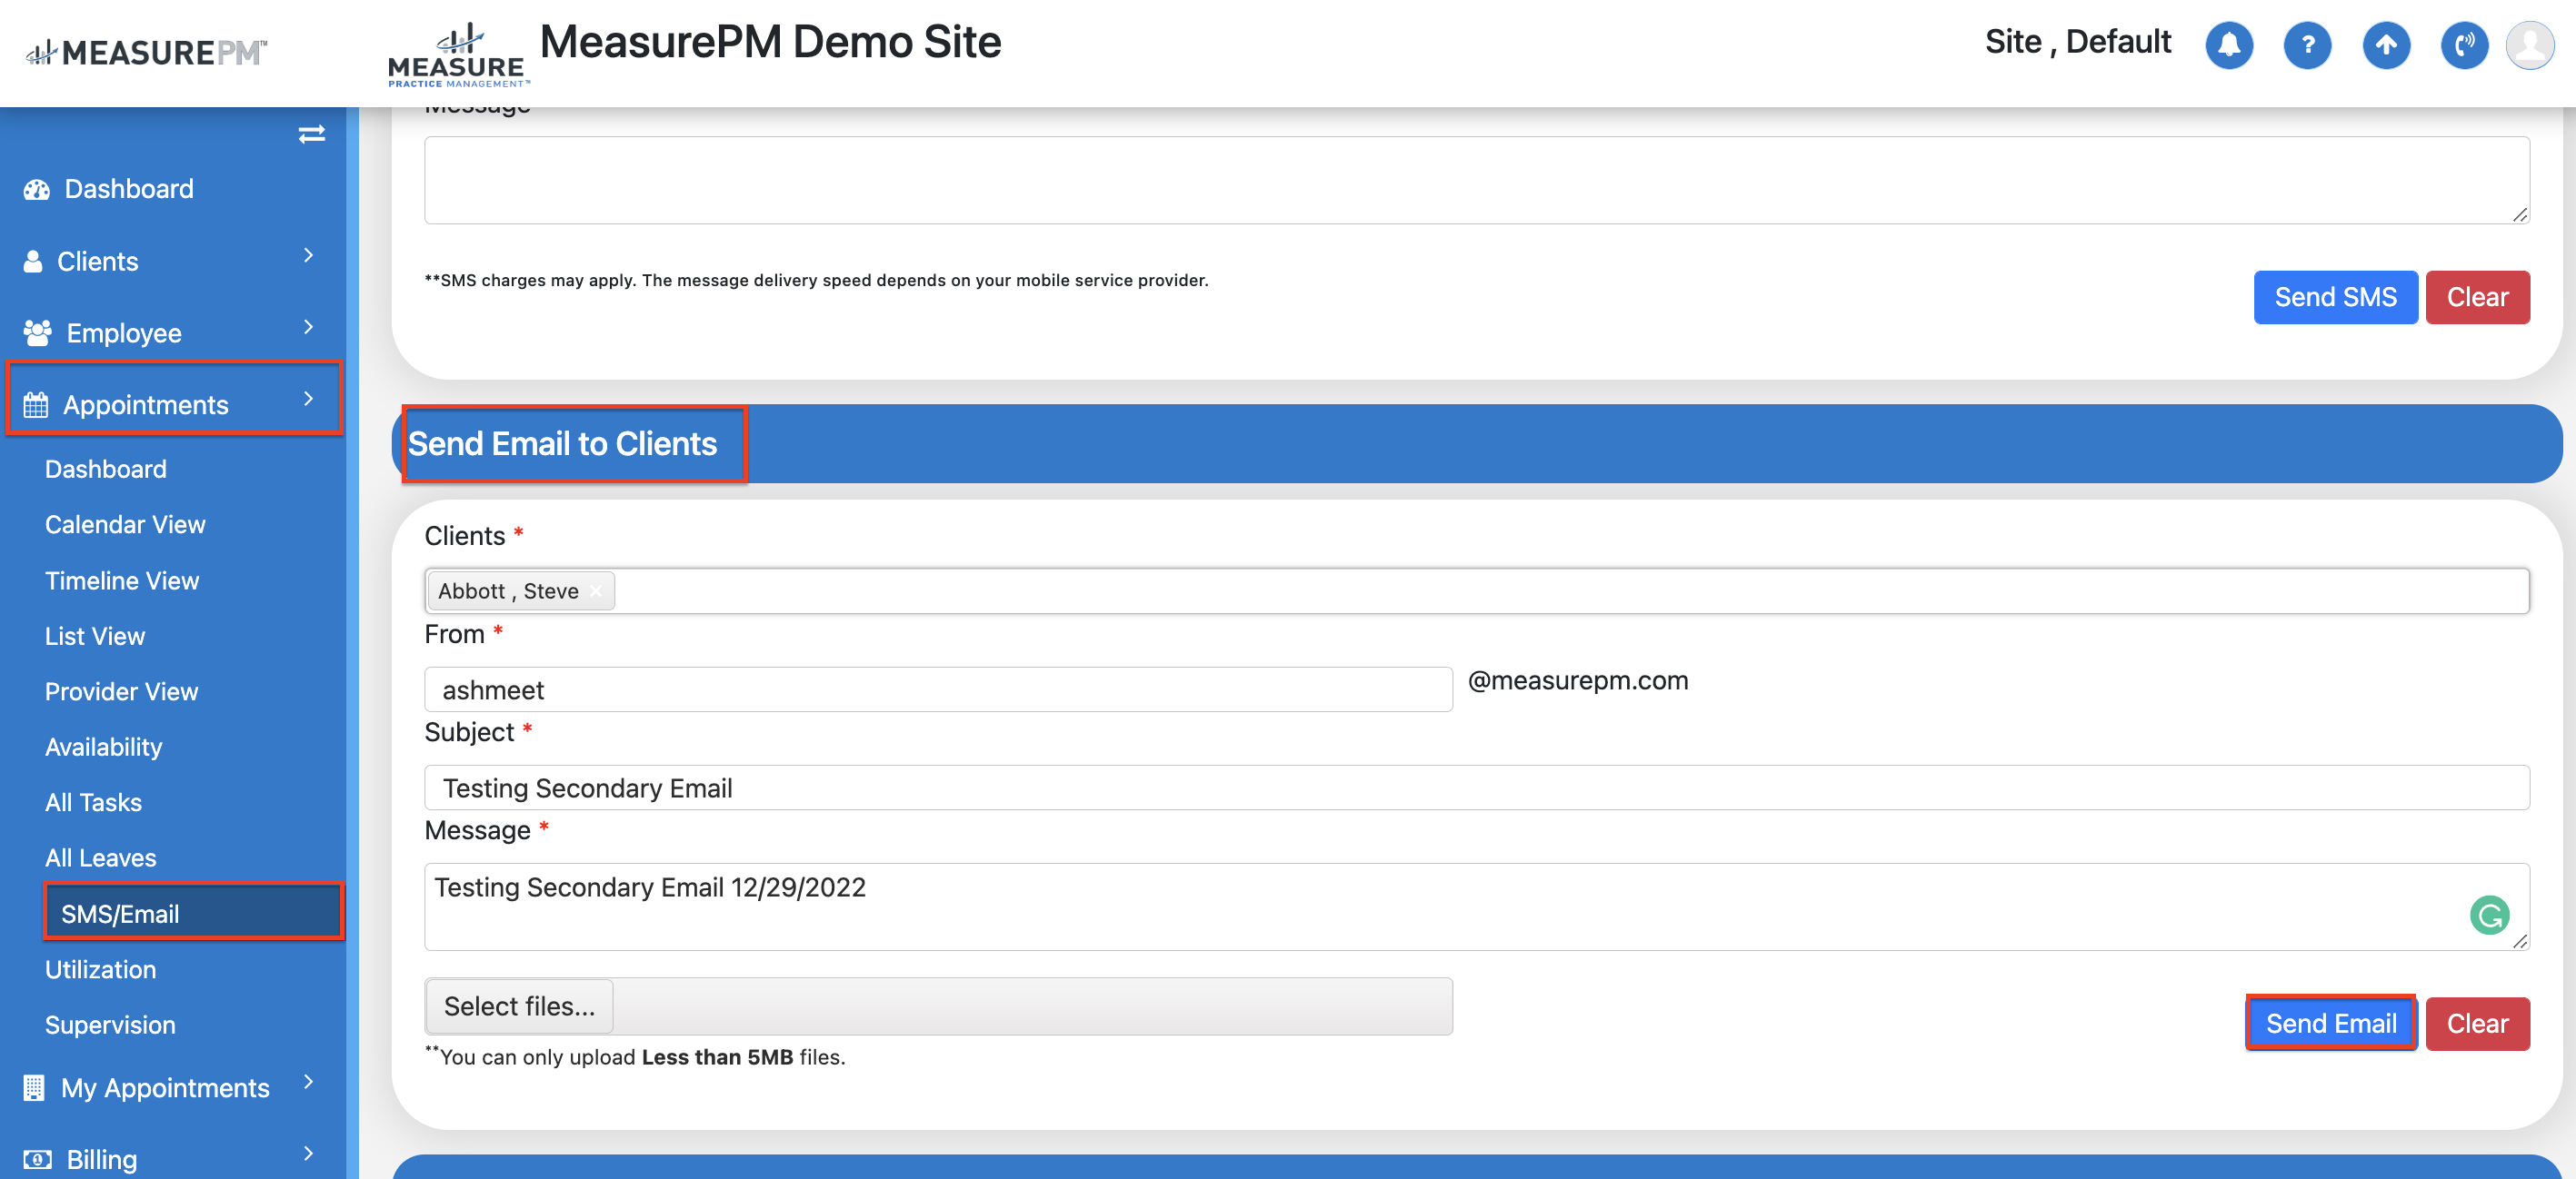2576x1179 pixels.
Task: Click the help question mark icon
Action: pos(2307,45)
